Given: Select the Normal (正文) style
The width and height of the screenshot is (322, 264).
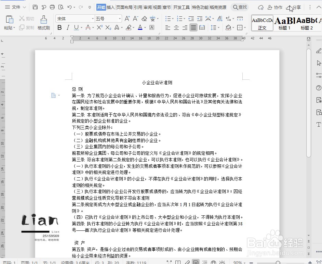Looking at the screenshot, I should pos(262,23).
